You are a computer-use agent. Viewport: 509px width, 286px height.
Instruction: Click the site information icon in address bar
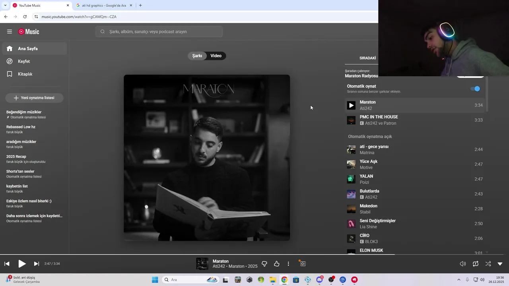point(36,17)
